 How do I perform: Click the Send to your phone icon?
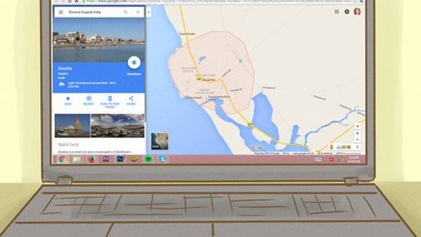coord(110,98)
